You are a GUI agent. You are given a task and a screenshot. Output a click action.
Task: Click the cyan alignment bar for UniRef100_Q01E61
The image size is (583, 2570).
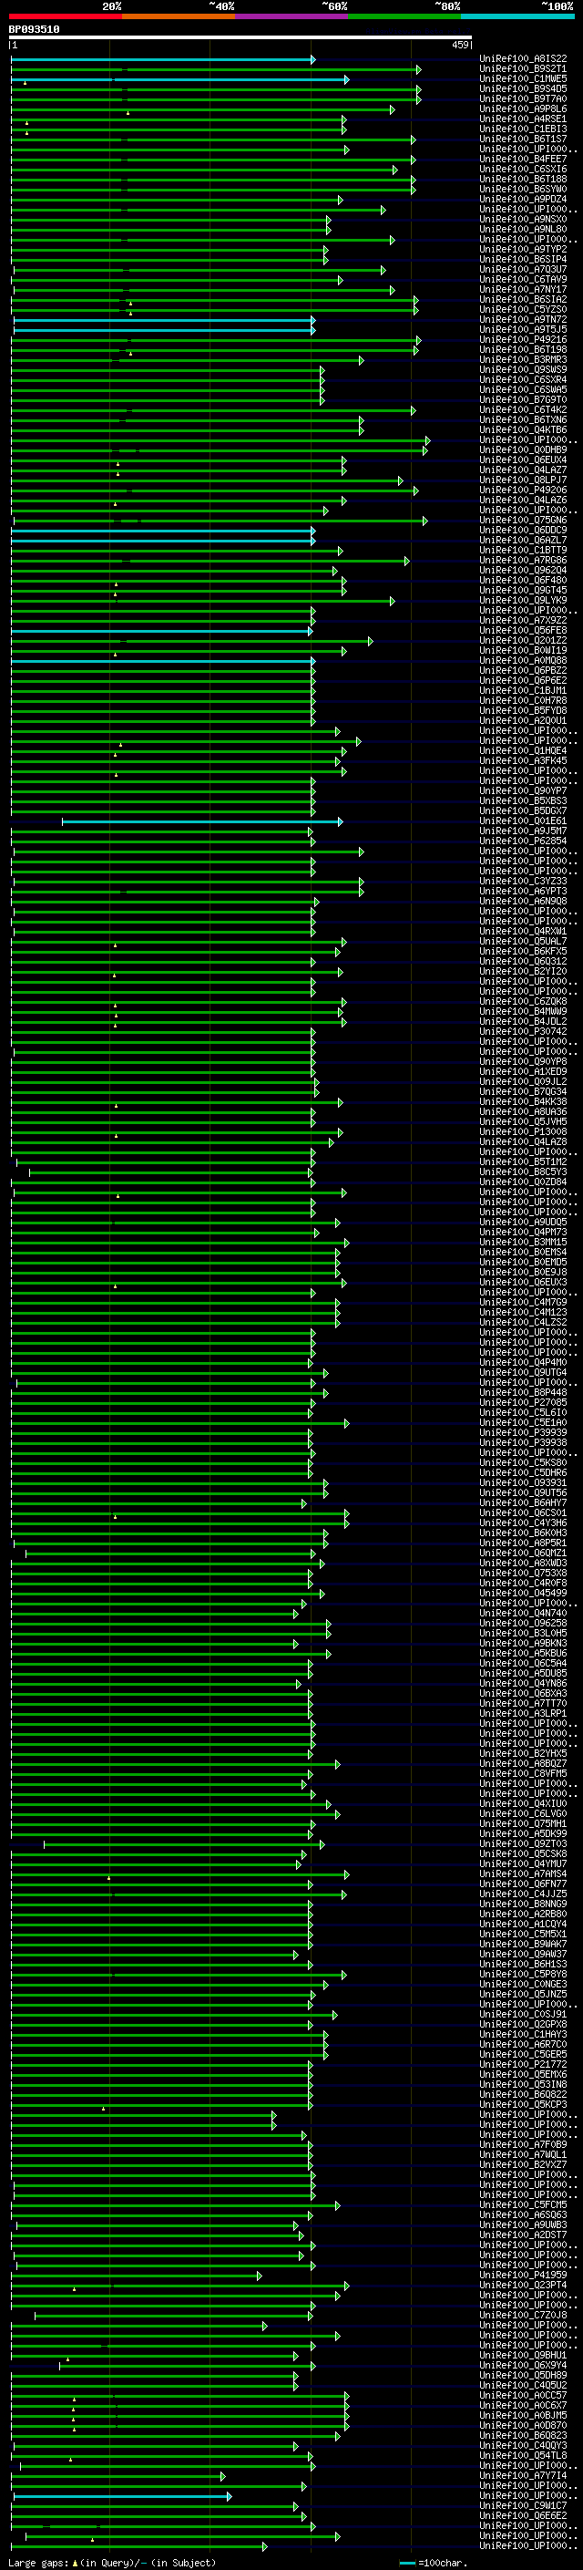tap(202, 821)
